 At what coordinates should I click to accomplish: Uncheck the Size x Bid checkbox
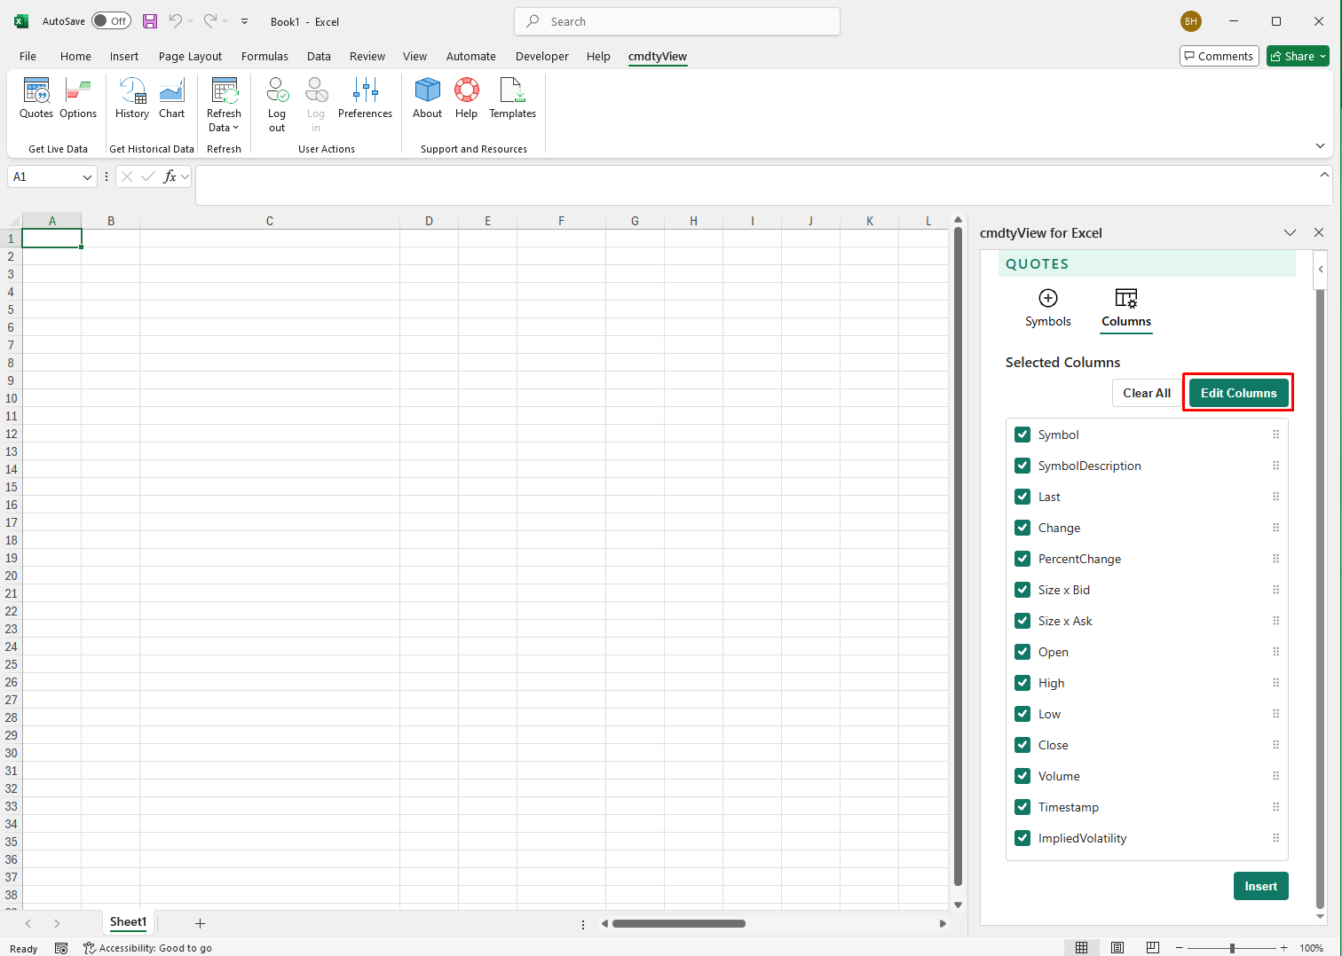(x=1022, y=590)
